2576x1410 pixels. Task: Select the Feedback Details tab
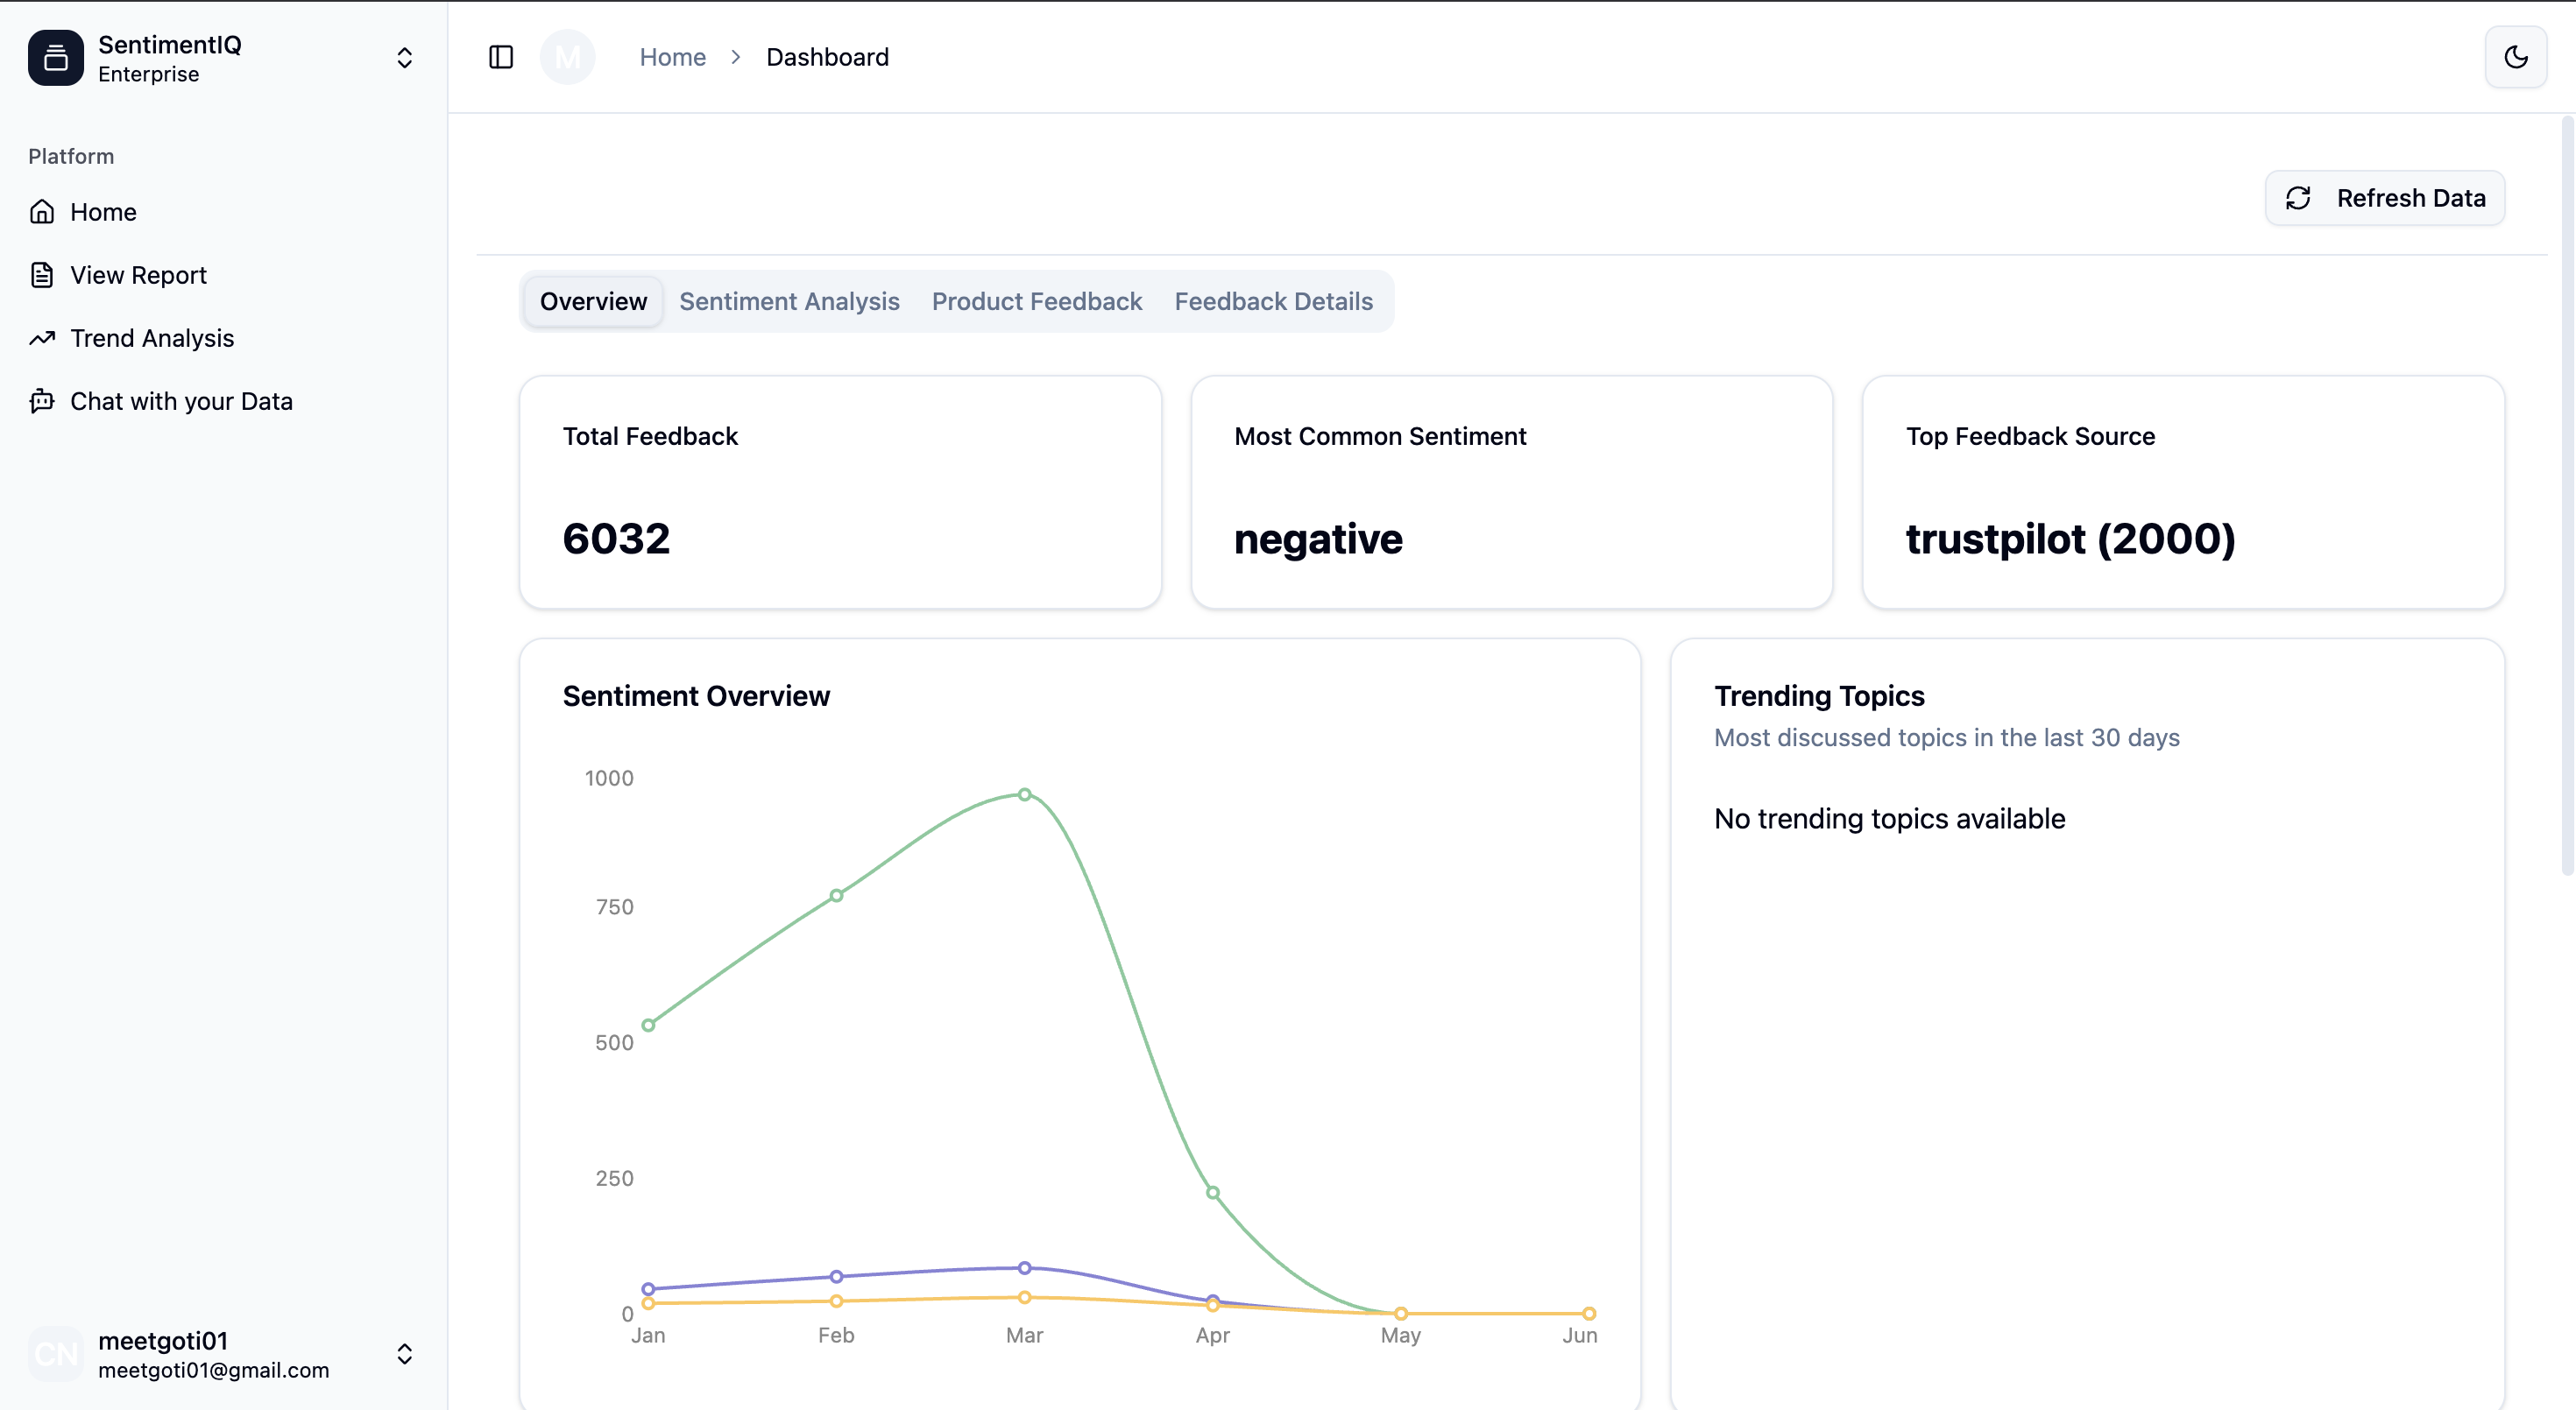tap(1273, 300)
